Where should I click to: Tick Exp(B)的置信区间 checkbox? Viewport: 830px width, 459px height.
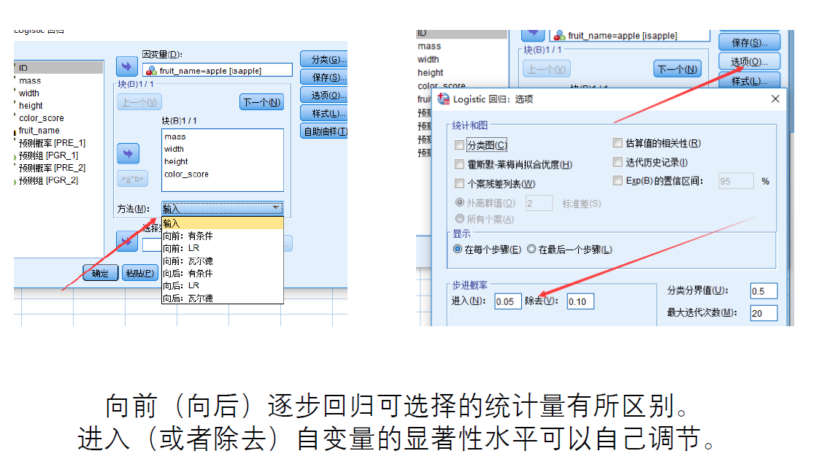(617, 181)
